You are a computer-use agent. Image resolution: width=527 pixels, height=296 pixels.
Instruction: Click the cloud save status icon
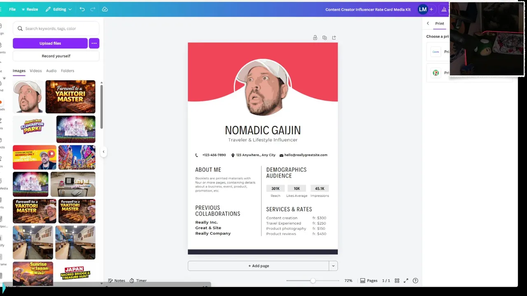(x=105, y=9)
